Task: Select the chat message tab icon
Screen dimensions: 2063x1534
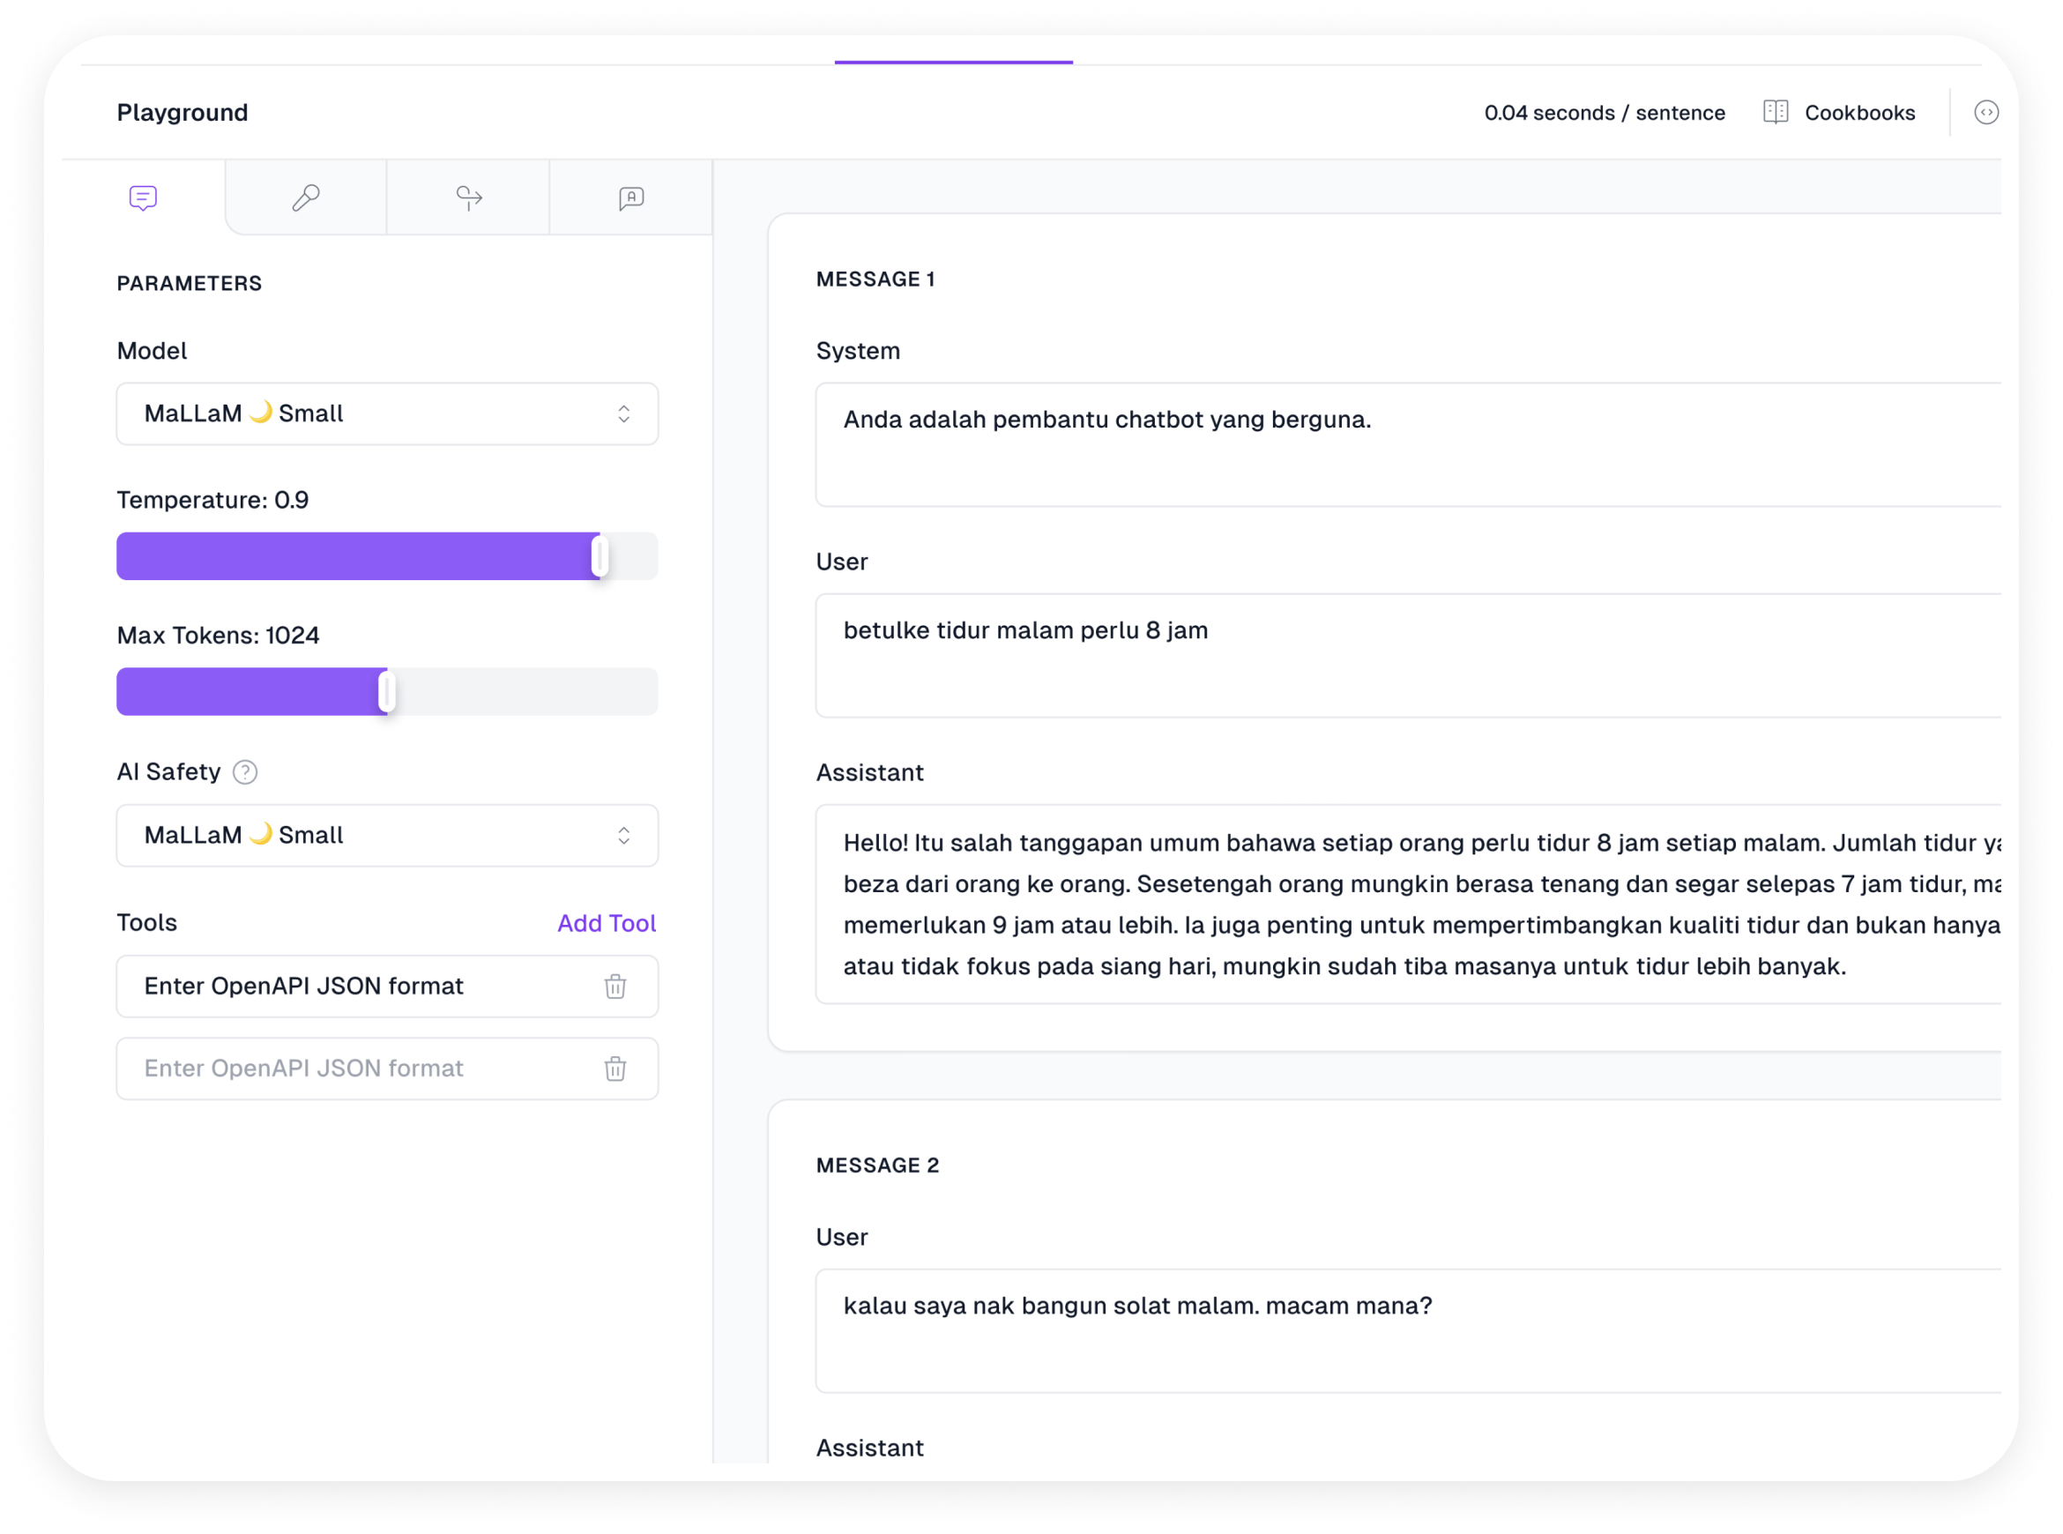Action: tap(143, 197)
